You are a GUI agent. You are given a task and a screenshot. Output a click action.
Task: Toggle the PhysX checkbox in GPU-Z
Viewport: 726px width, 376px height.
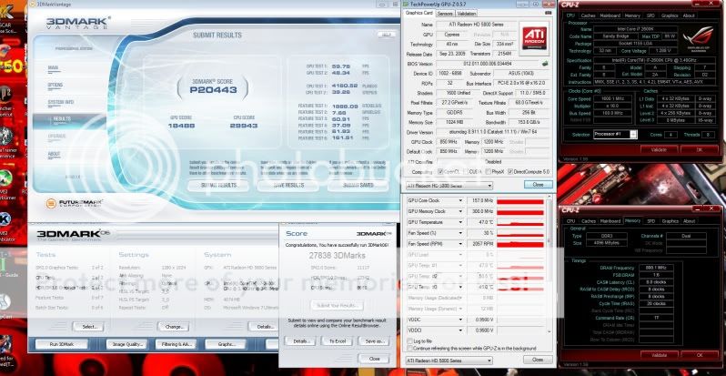(x=489, y=172)
